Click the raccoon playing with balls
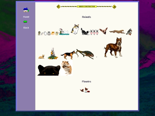The height and width of the screenshot is (116, 155). tap(129, 32)
